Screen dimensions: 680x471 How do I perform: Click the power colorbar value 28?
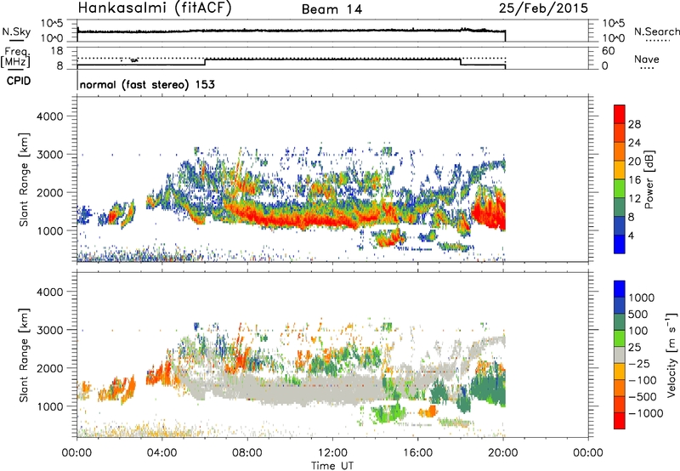pos(634,124)
